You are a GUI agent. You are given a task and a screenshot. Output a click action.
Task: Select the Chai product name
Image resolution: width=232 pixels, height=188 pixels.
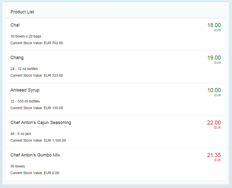point(15,25)
